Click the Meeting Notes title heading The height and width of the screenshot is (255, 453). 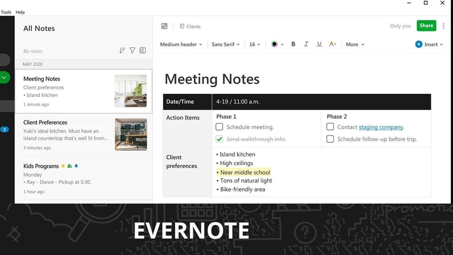[212, 79]
